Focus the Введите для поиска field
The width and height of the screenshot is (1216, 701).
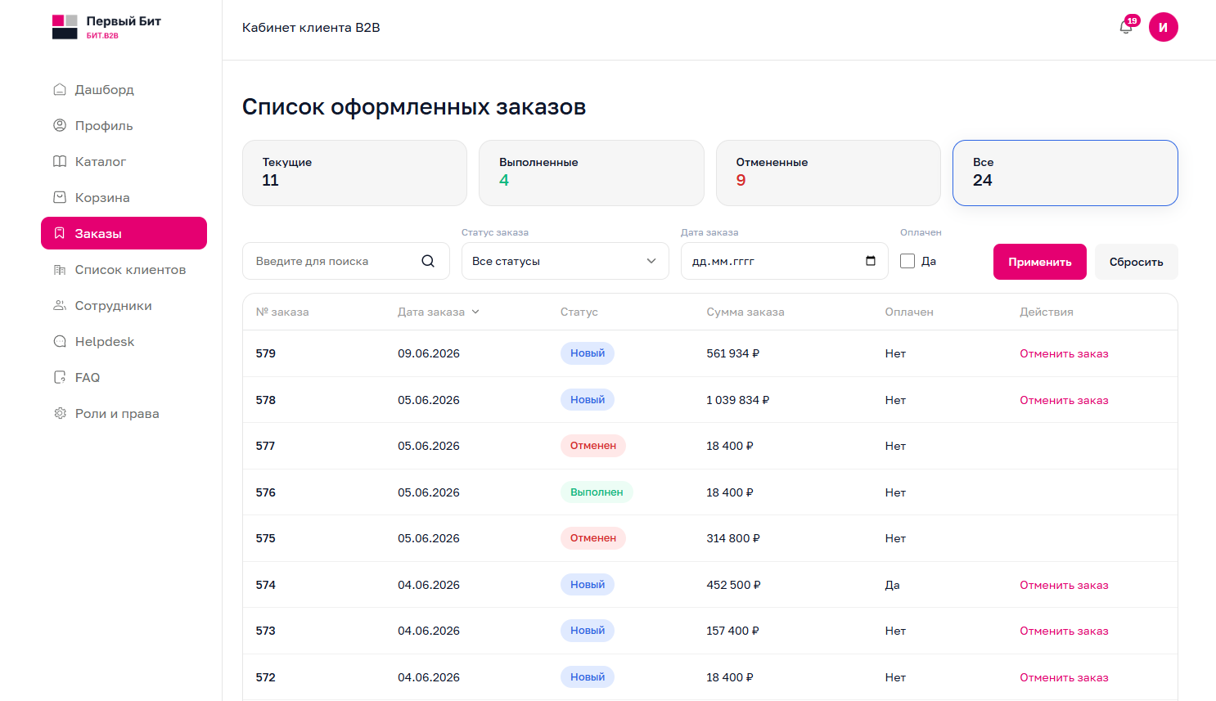(x=346, y=261)
